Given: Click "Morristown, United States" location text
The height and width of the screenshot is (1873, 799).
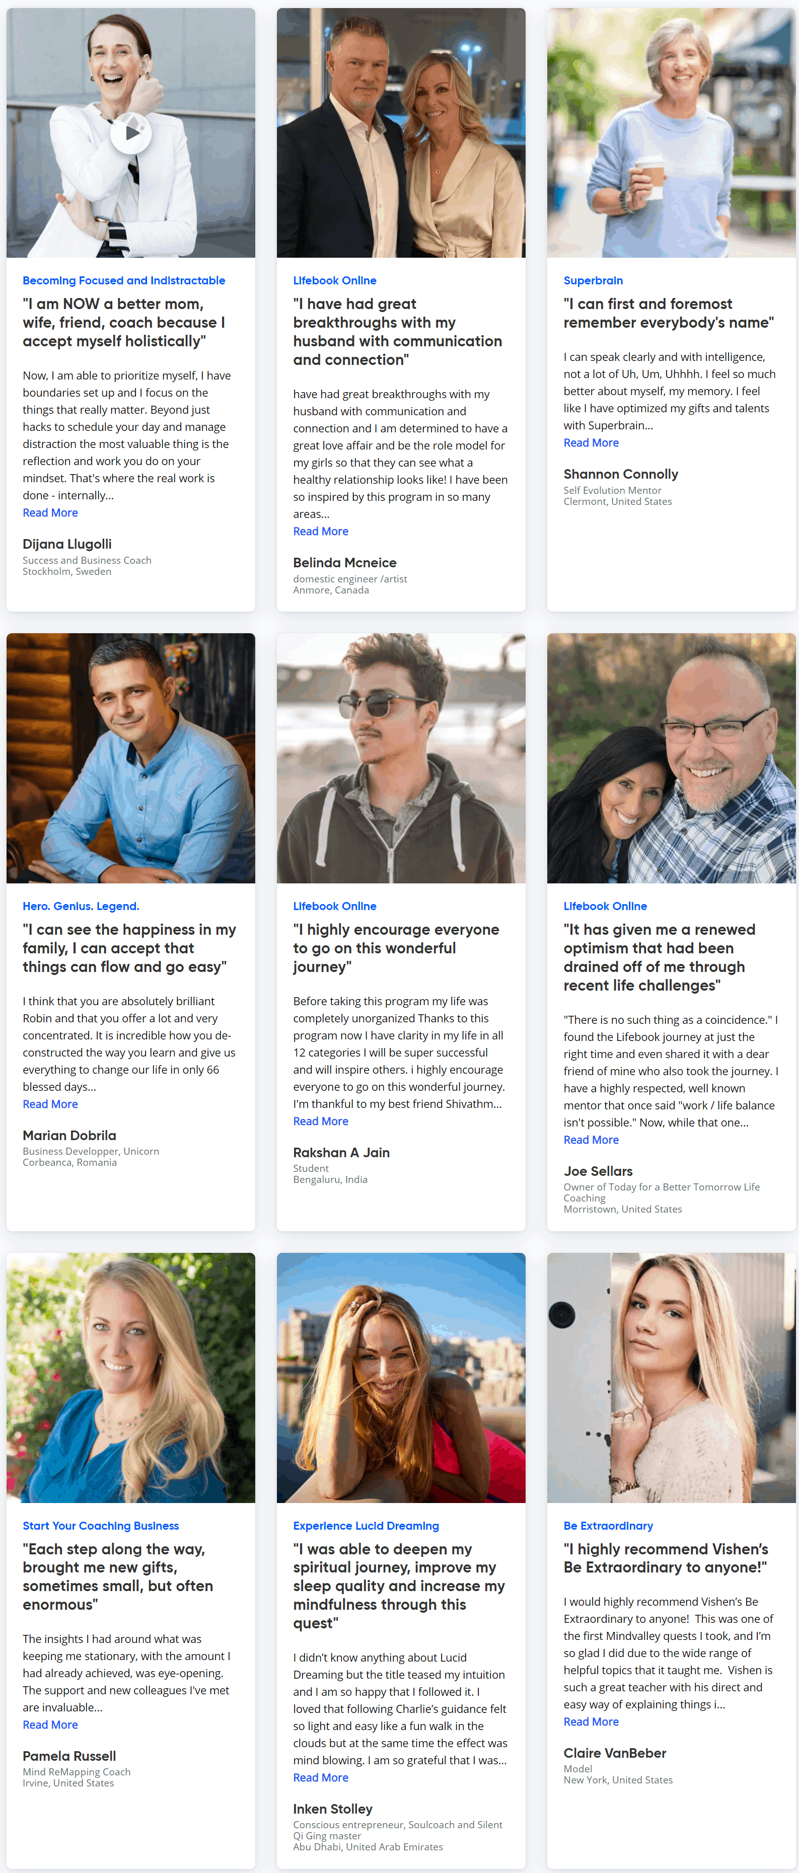Looking at the screenshot, I should [622, 1209].
